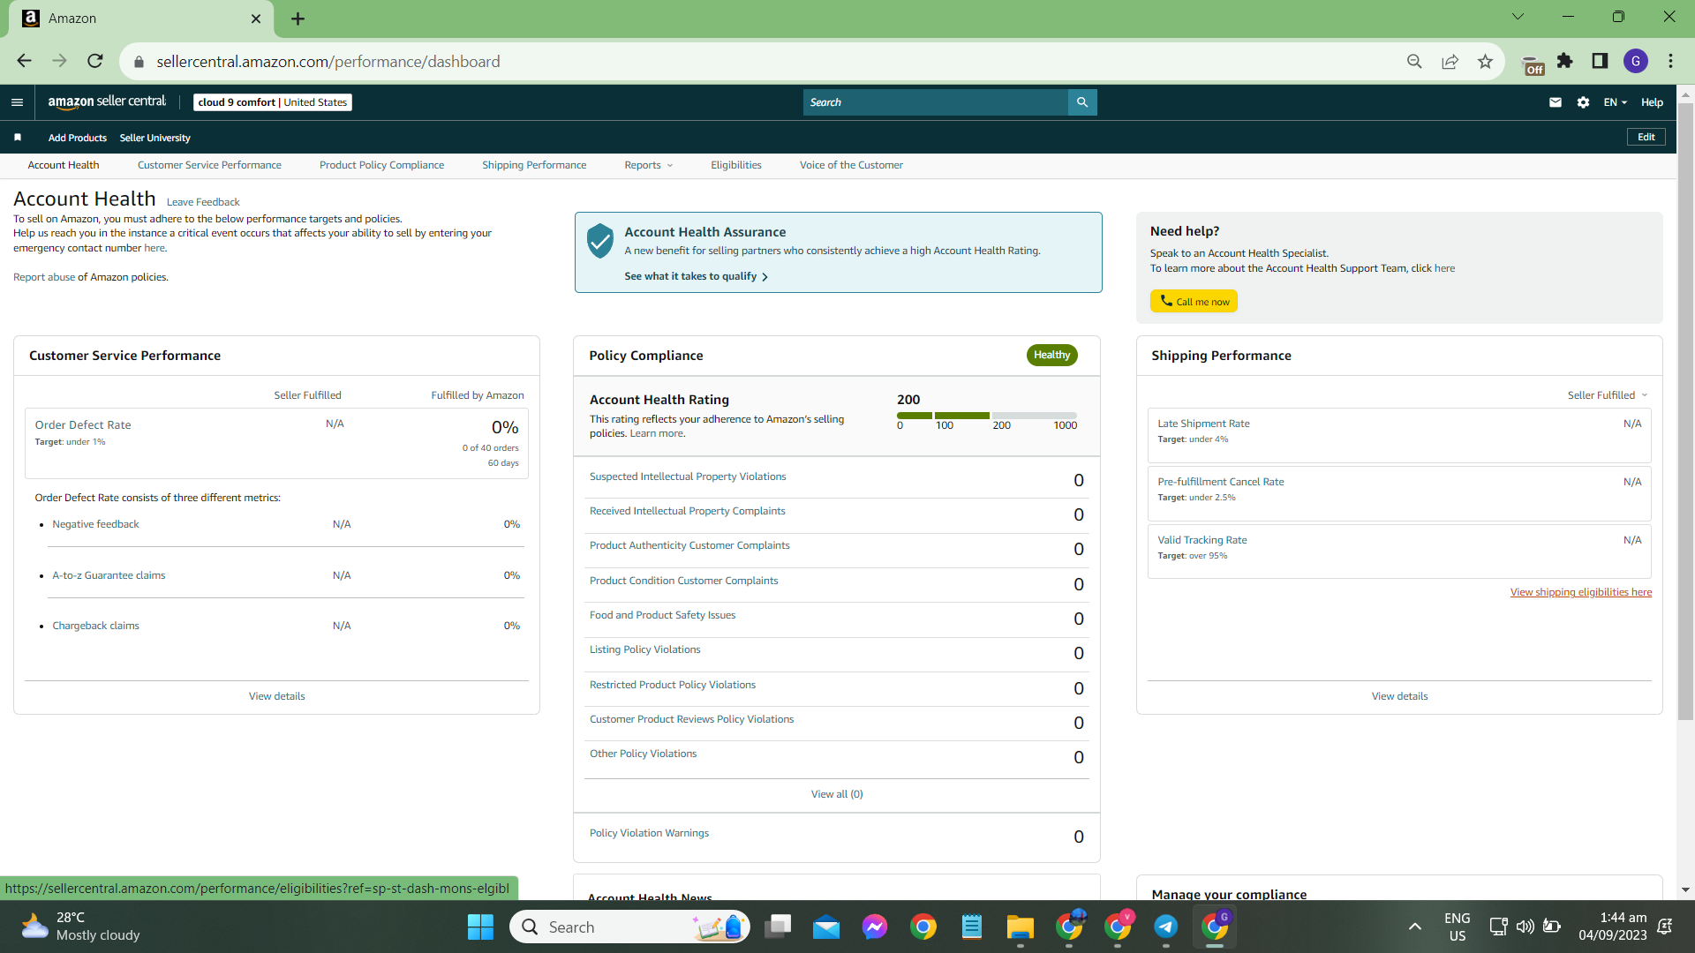
Task: Reload the current page
Action: tap(95, 61)
